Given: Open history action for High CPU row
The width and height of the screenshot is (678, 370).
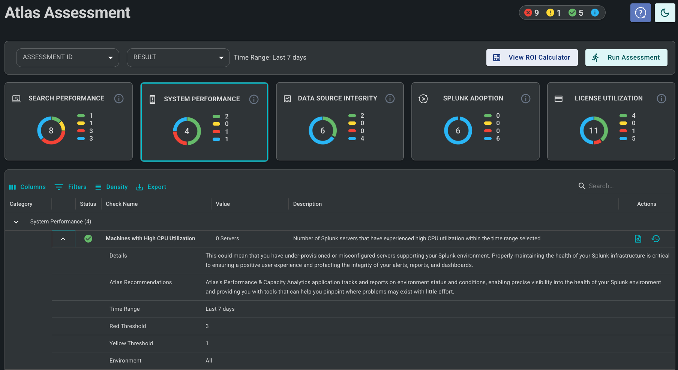Looking at the screenshot, I should 656,238.
